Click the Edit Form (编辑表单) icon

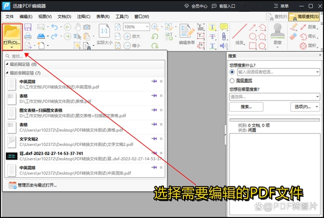[x=187, y=31]
